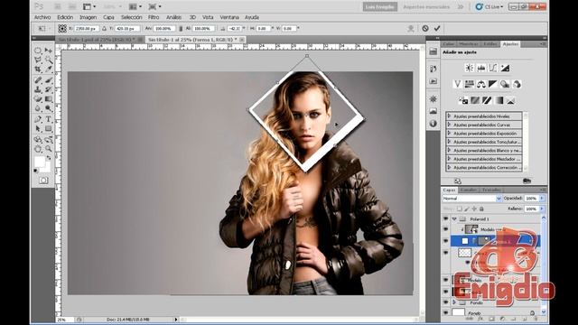Add a Gradient Map adjustment
Image resolution: width=578 pixels, height=325 pixels.
coord(499,100)
